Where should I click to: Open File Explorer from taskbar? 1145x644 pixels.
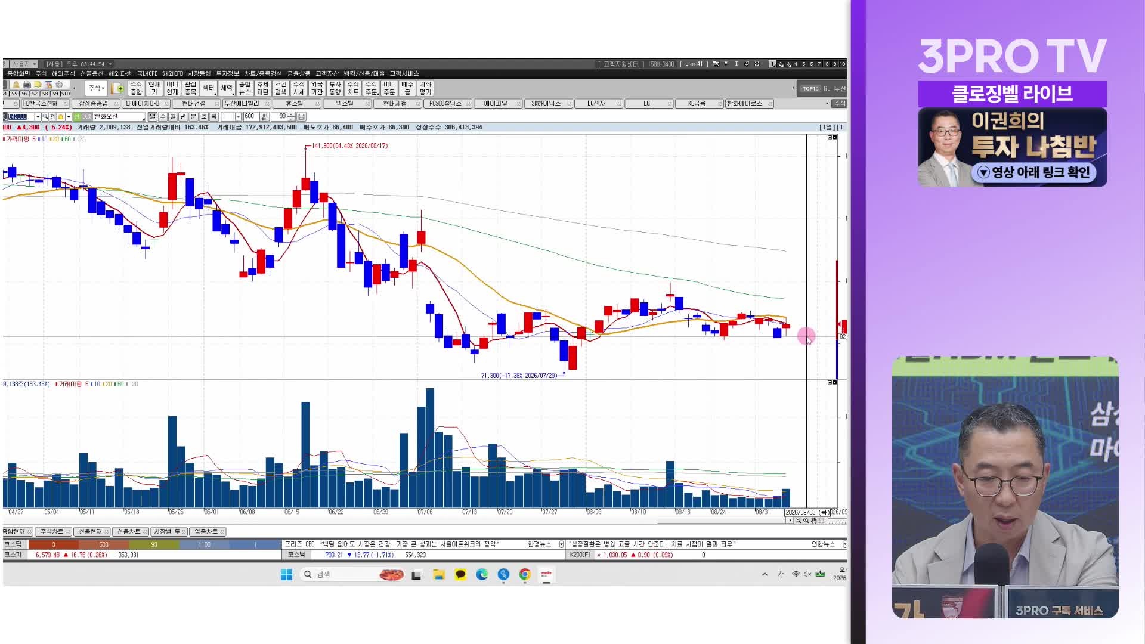click(439, 574)
